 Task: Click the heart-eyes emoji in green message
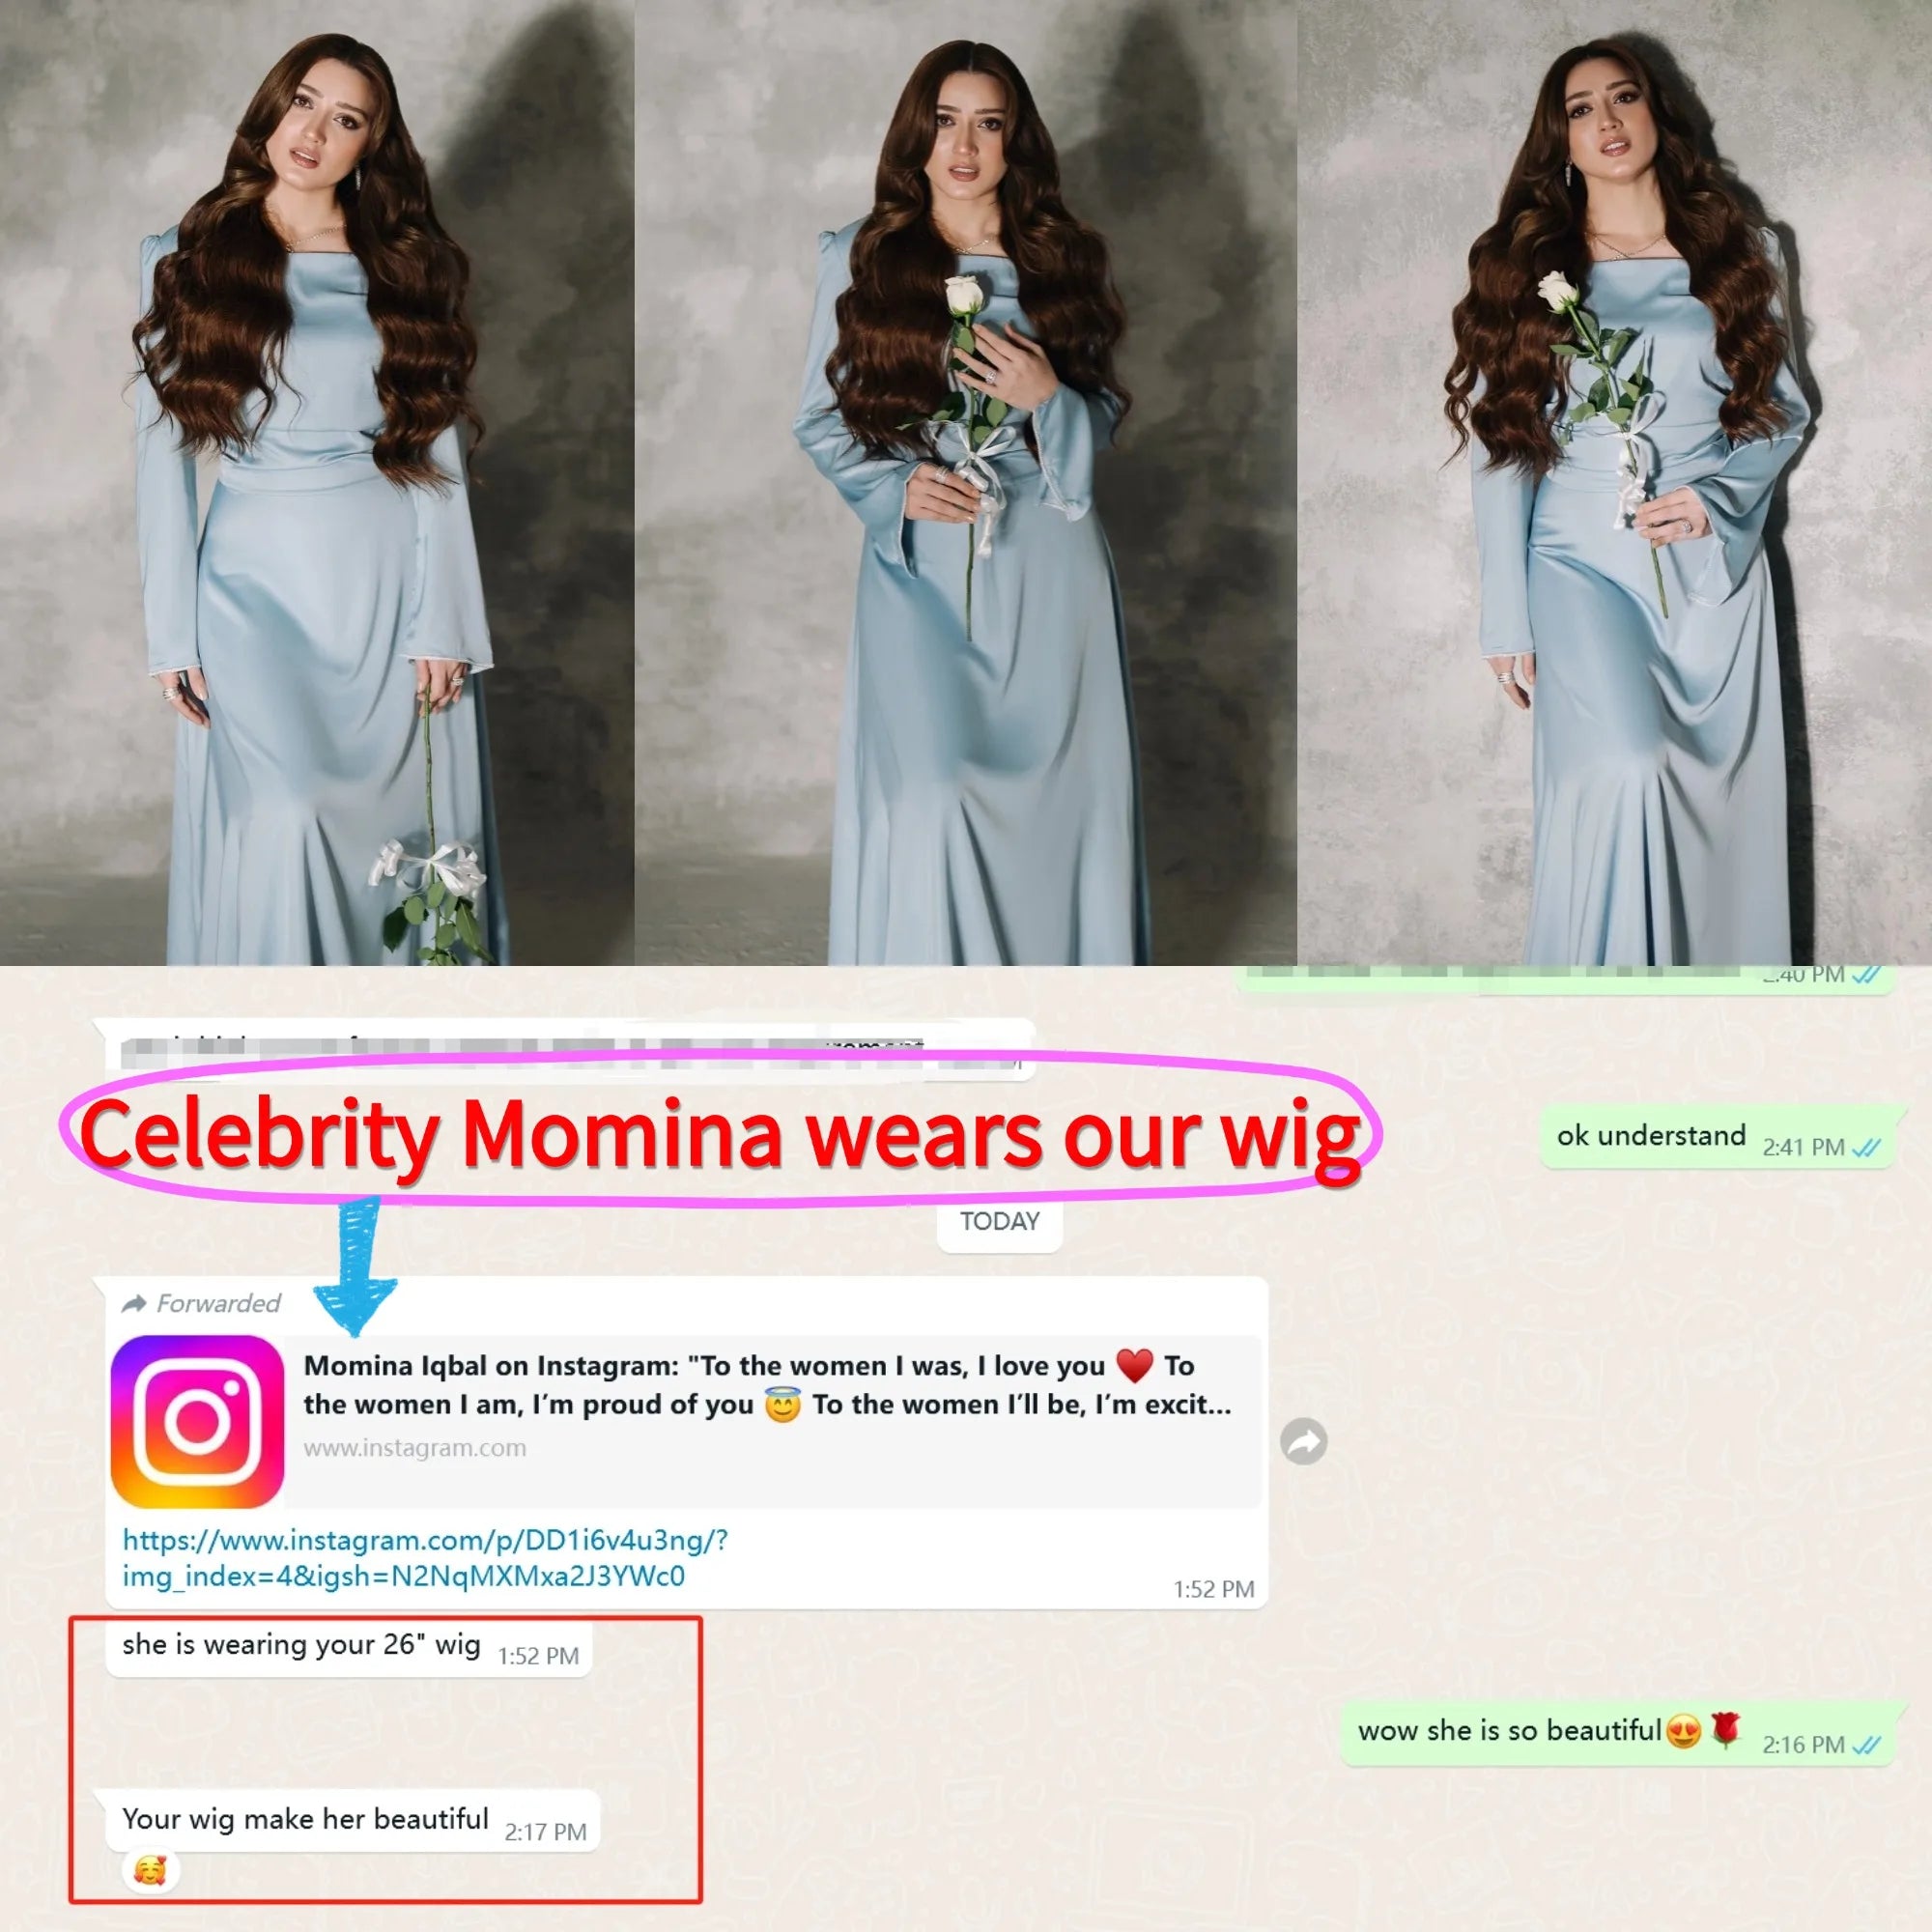(x=1684, y=1731)
